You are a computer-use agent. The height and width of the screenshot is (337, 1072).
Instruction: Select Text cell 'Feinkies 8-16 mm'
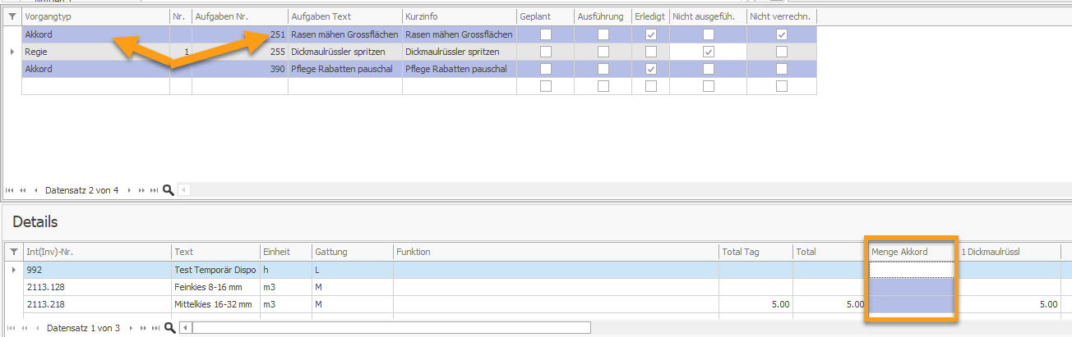215,286
